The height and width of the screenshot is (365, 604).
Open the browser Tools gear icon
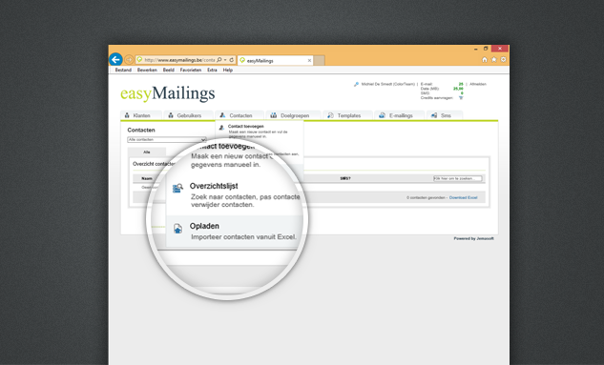(503, 60)
